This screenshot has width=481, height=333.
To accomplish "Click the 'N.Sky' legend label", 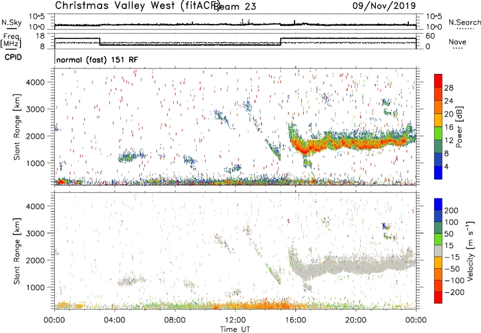I will [x=11, y=22].
